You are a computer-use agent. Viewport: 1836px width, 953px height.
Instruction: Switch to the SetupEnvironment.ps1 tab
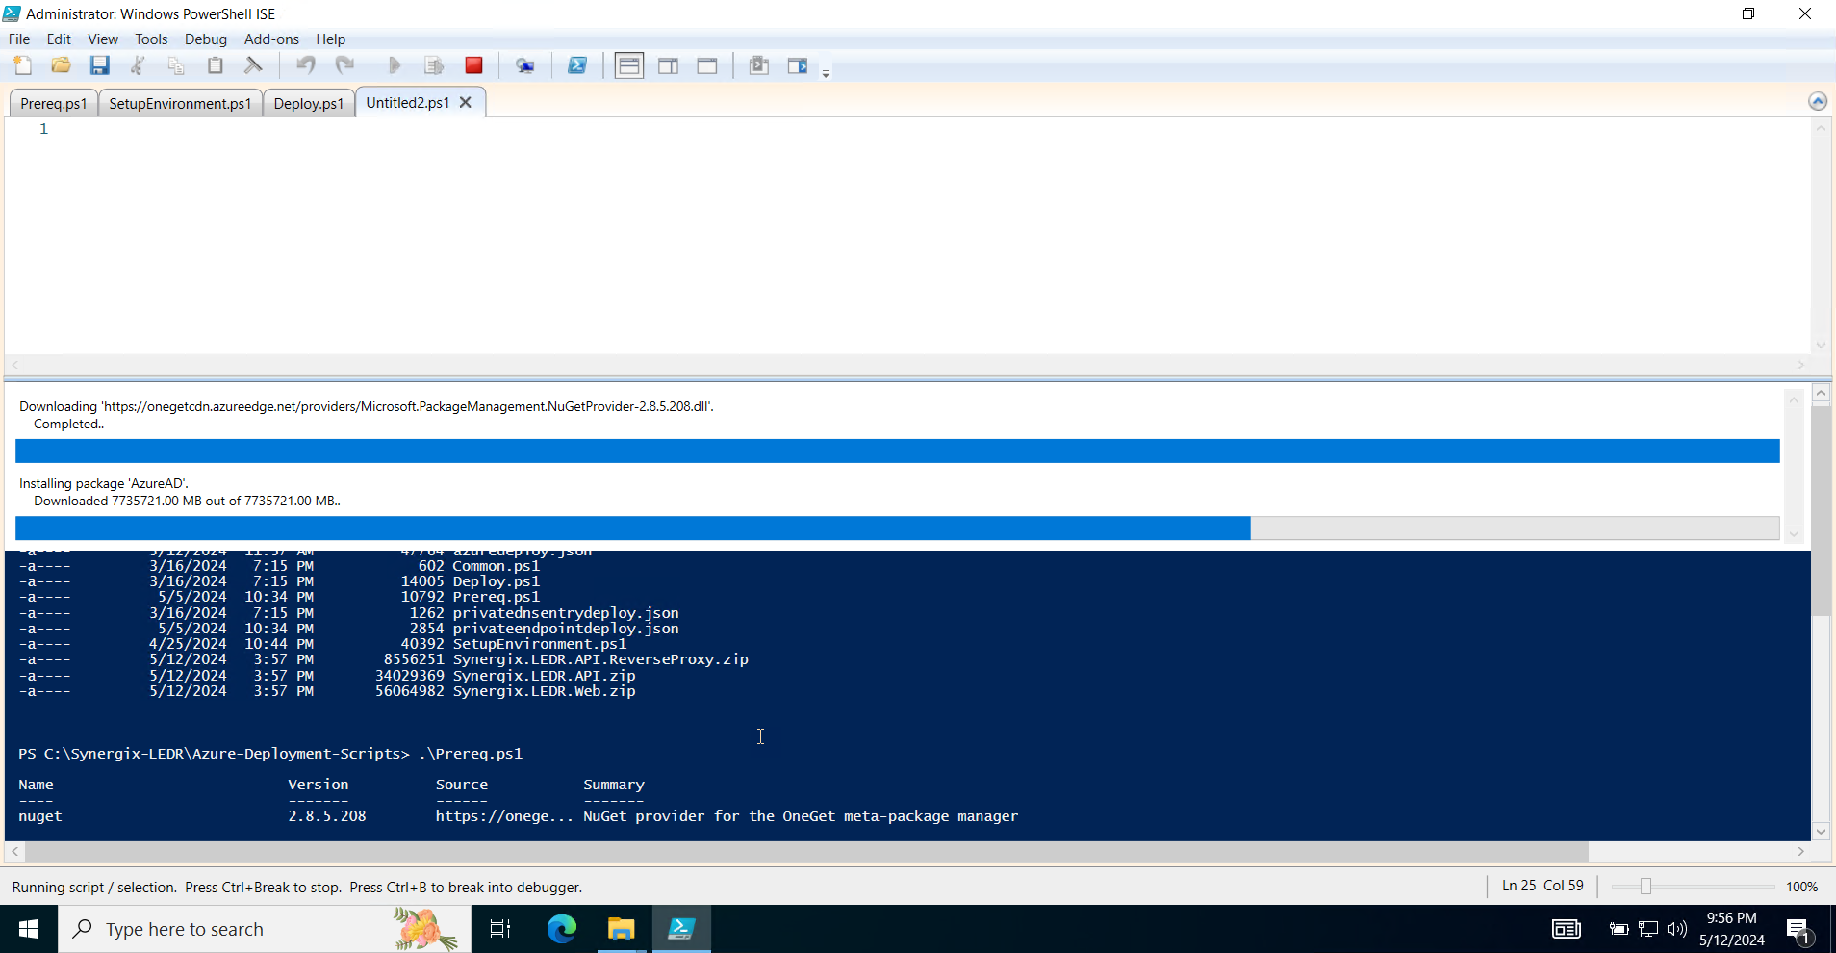[x=180, y=103]
